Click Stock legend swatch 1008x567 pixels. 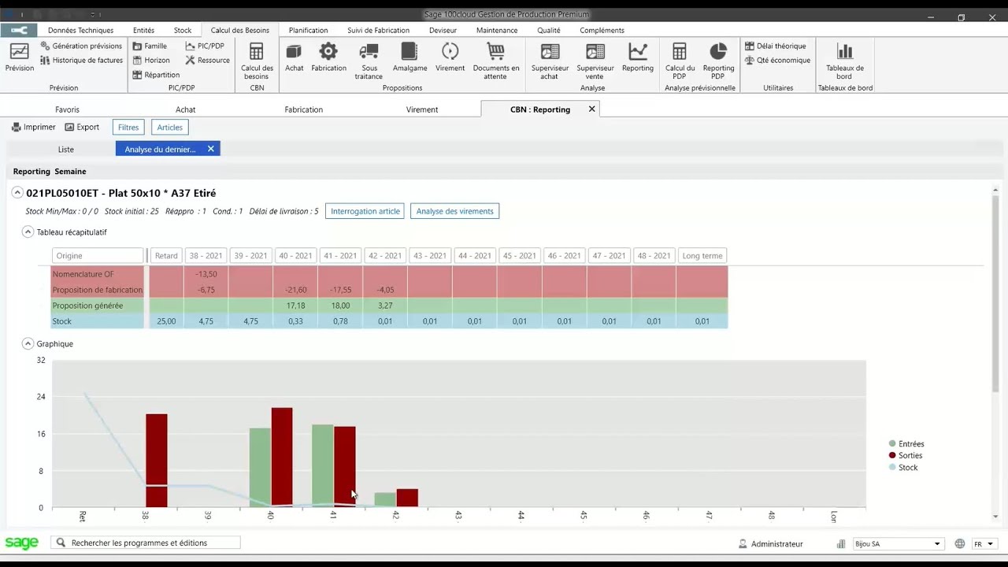(892, 468)
